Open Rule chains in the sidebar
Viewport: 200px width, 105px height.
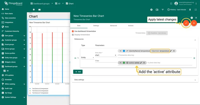point(13,14)
